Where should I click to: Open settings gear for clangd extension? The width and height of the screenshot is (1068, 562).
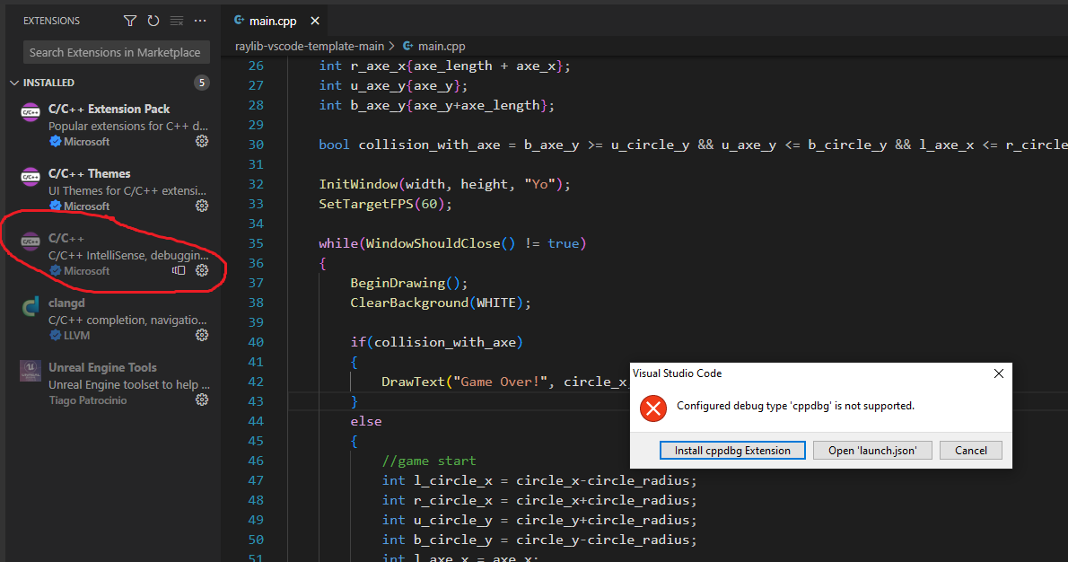[202, 335]
